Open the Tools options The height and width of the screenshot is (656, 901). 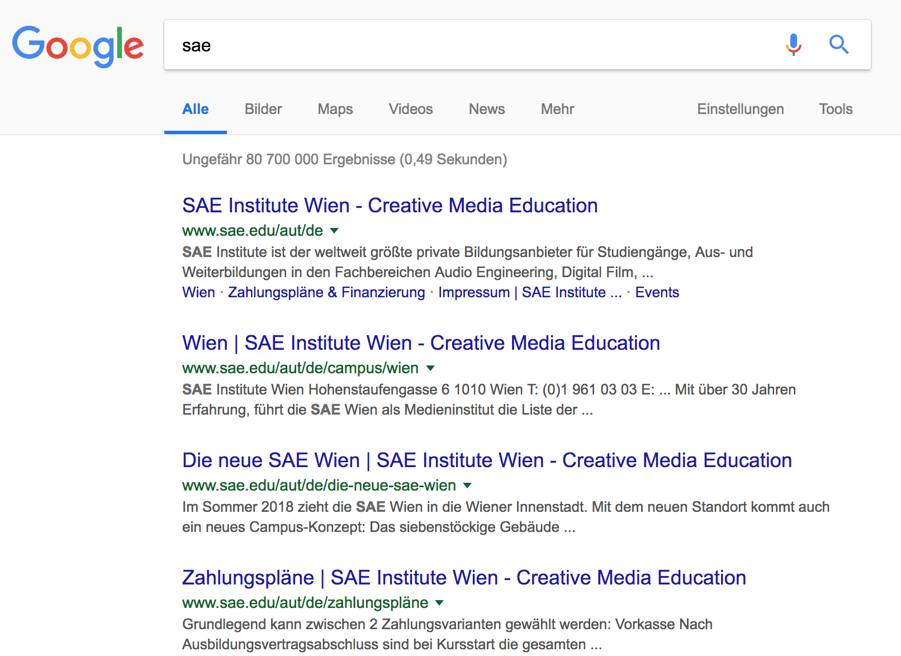point(836,109)
